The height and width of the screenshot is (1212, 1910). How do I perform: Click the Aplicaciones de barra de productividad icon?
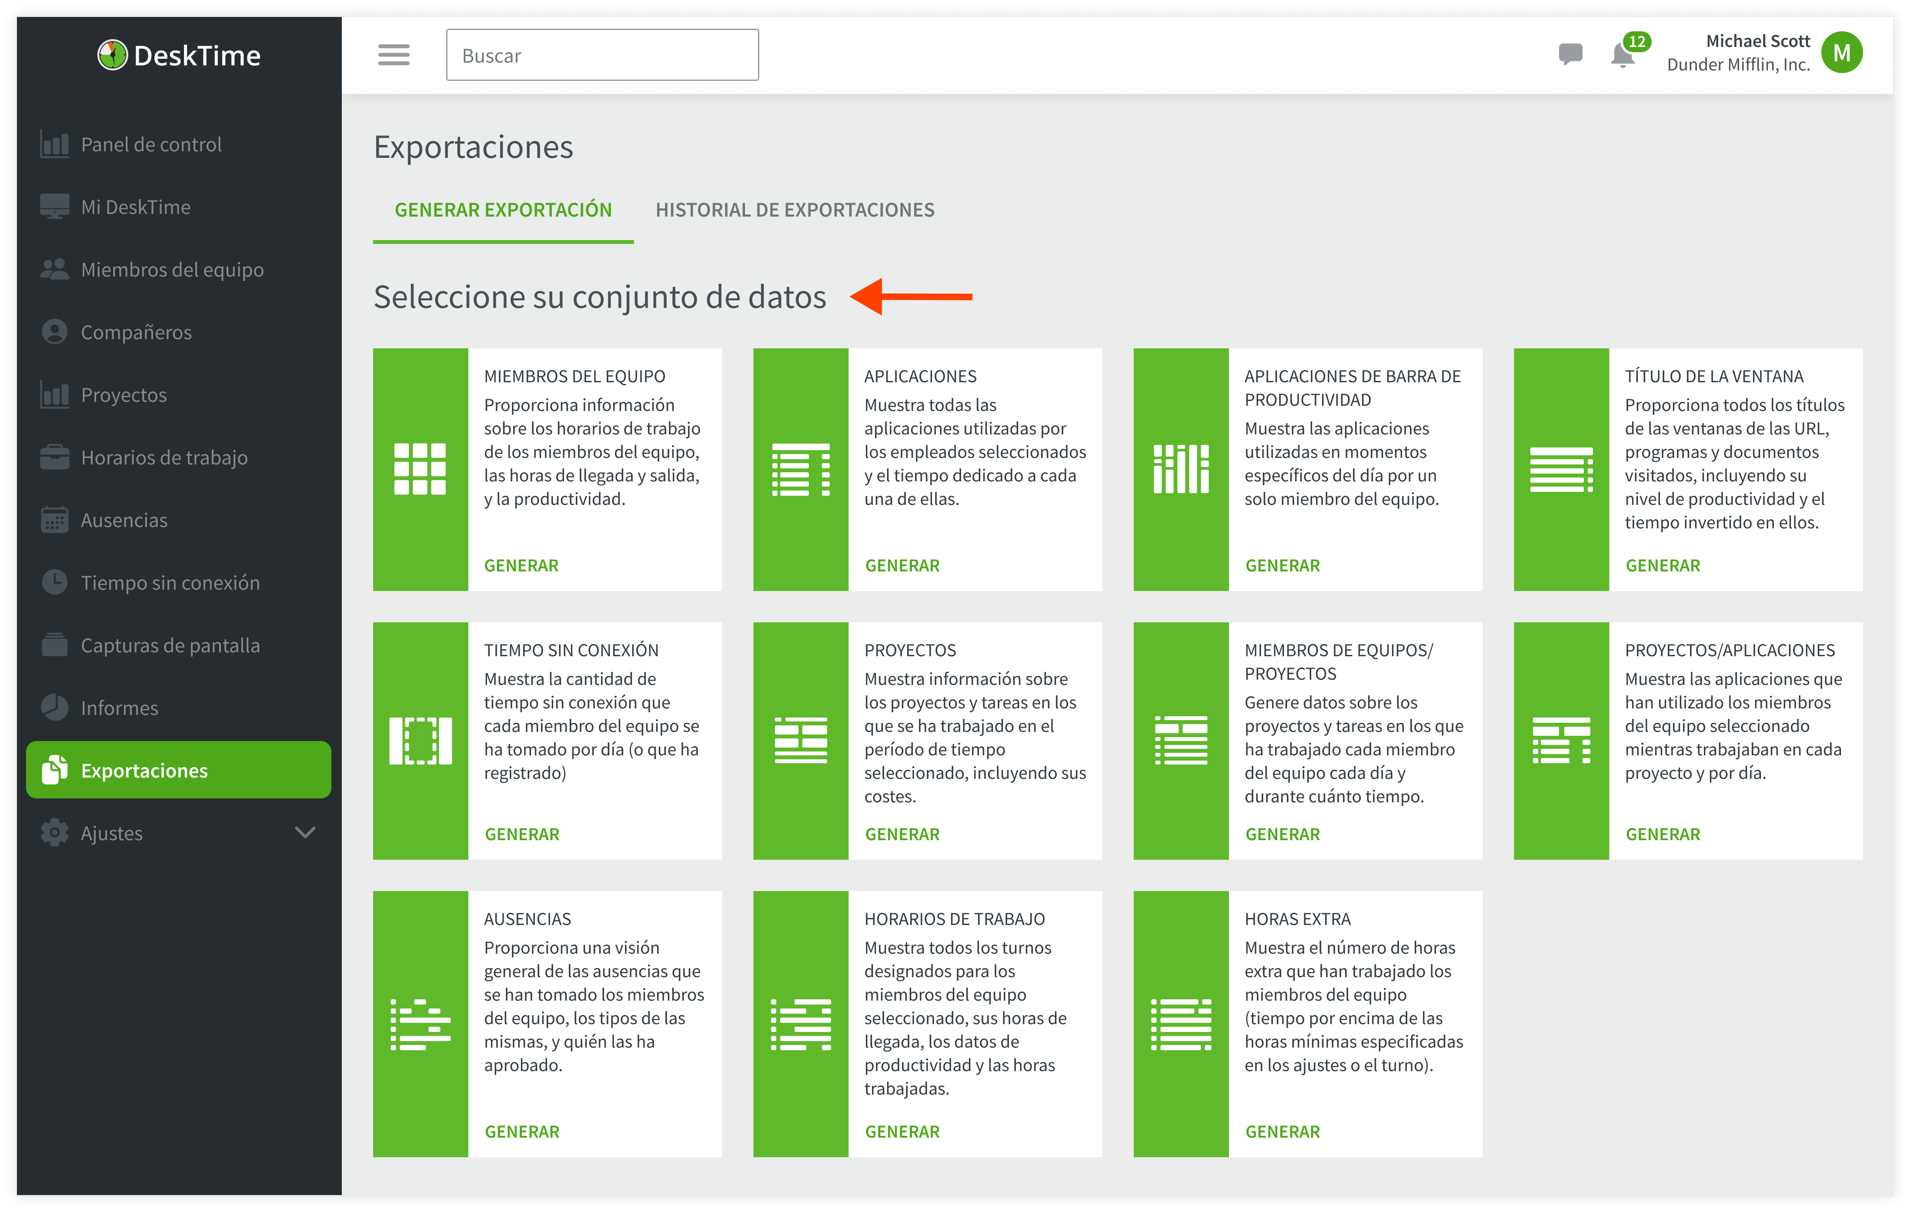[x=1181, y=469]
